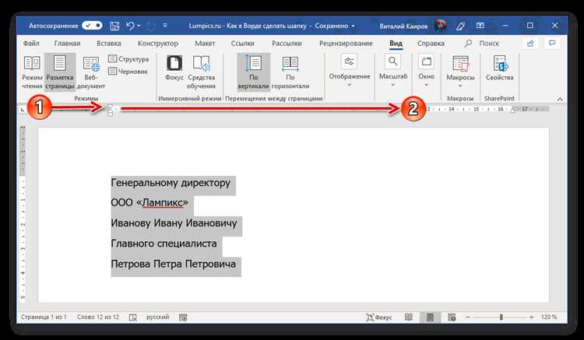Switch to Веб-документ view

pos(91,72)
